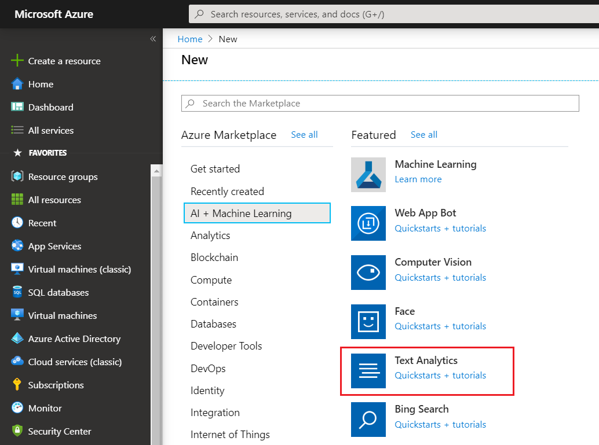Click See all next to Azure Marketplace
Image resolution: width=599 pixels, height=445 pixels.
304,135
